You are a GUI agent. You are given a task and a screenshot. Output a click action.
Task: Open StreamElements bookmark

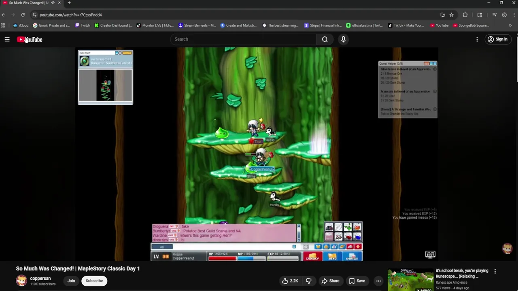click(197, 25)
